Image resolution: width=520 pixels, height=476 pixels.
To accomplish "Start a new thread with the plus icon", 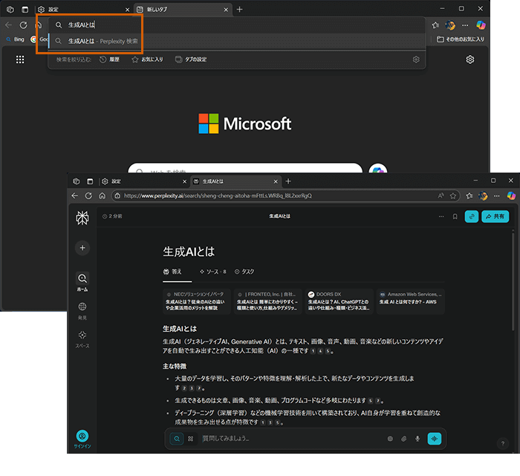I will click(82, 248).
